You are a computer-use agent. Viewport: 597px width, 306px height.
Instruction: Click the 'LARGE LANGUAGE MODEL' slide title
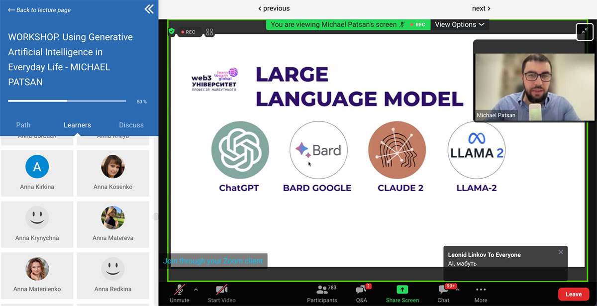[x=359, y=87]
